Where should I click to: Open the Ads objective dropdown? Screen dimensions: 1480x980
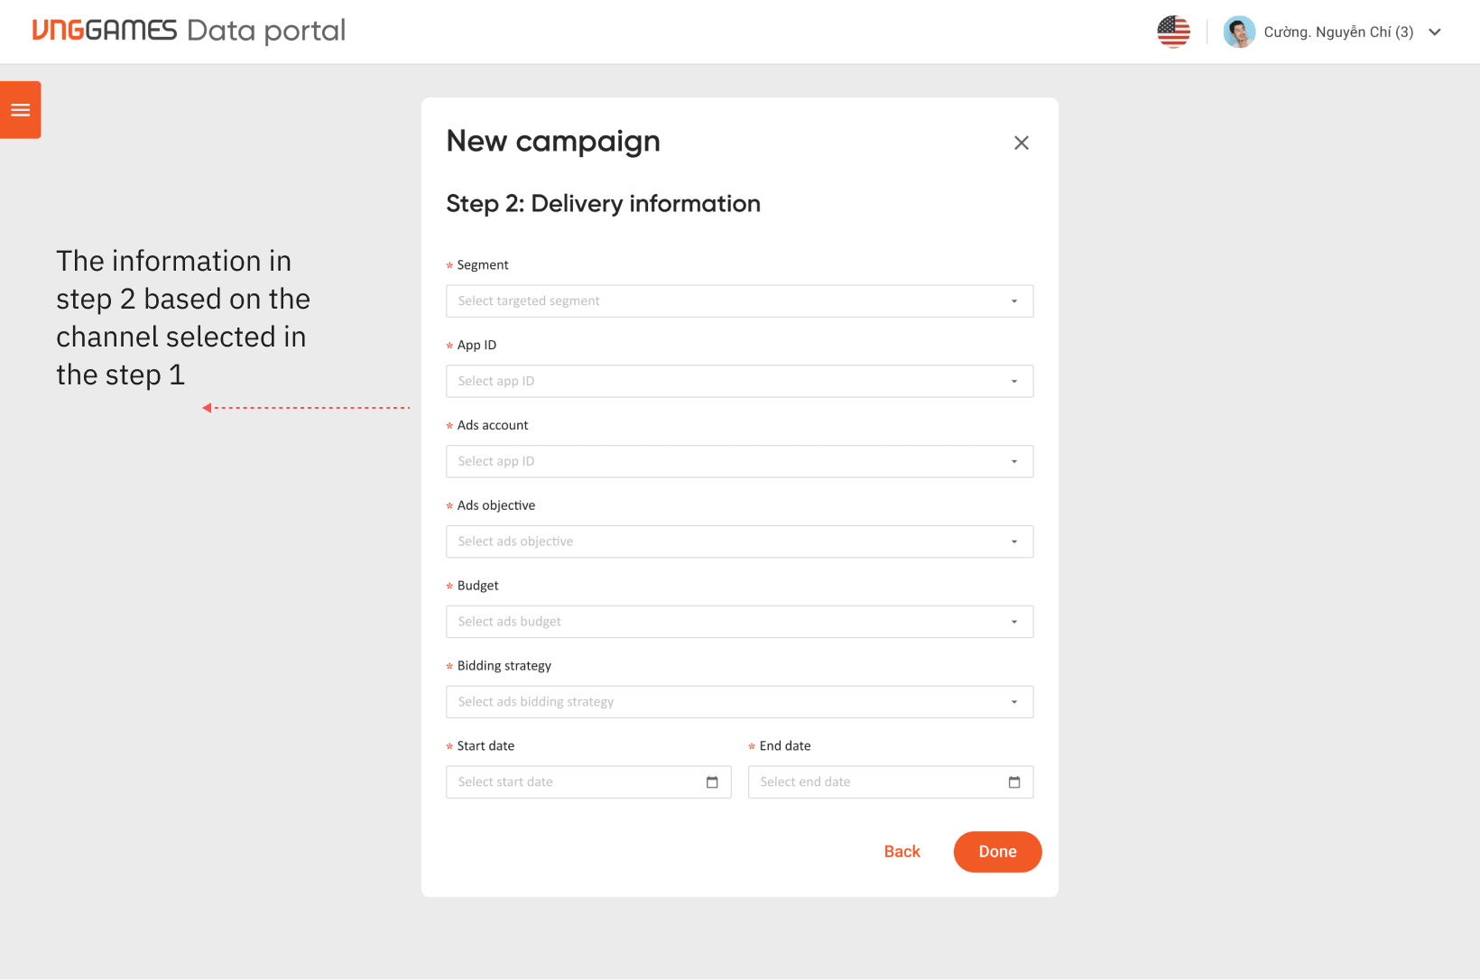tap(739, 541)
